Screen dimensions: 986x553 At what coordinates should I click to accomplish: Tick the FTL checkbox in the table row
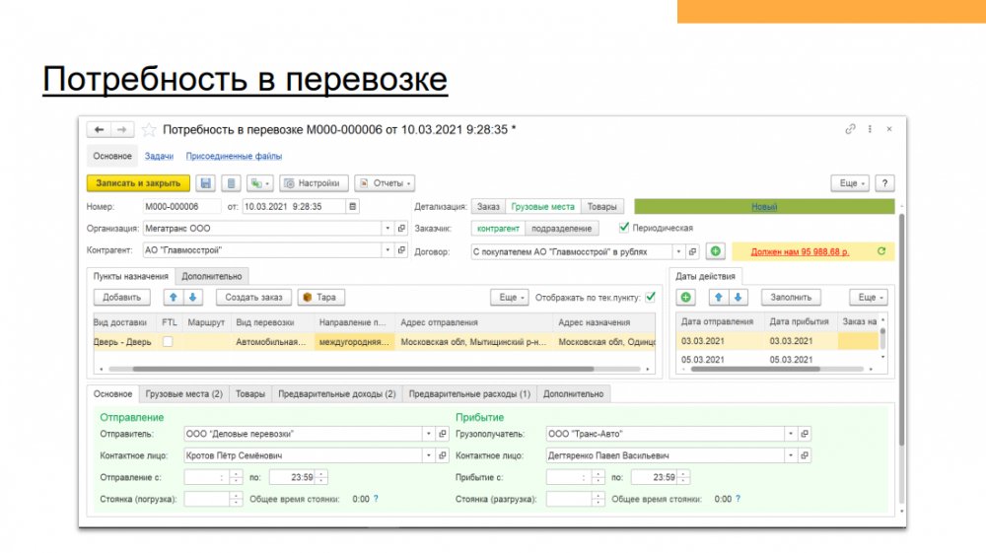tap(169, 342)
